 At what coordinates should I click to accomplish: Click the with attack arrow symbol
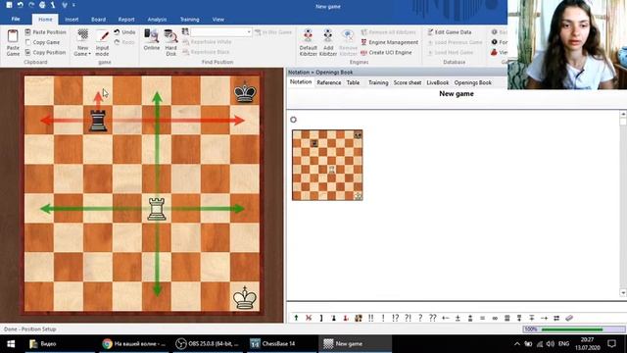(544, 318)
